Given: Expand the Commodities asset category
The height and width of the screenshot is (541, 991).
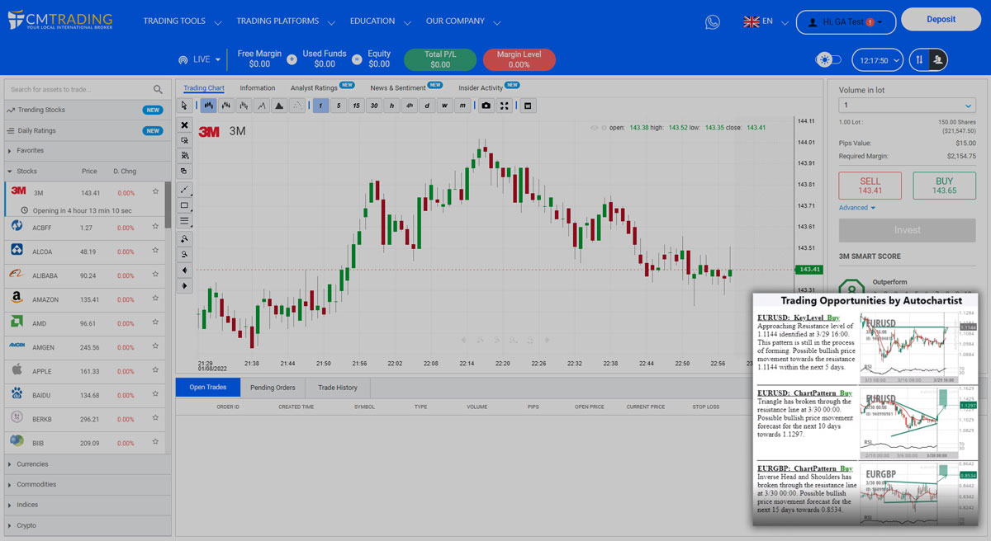Looking at the screenshot, I should click(87, 484).
